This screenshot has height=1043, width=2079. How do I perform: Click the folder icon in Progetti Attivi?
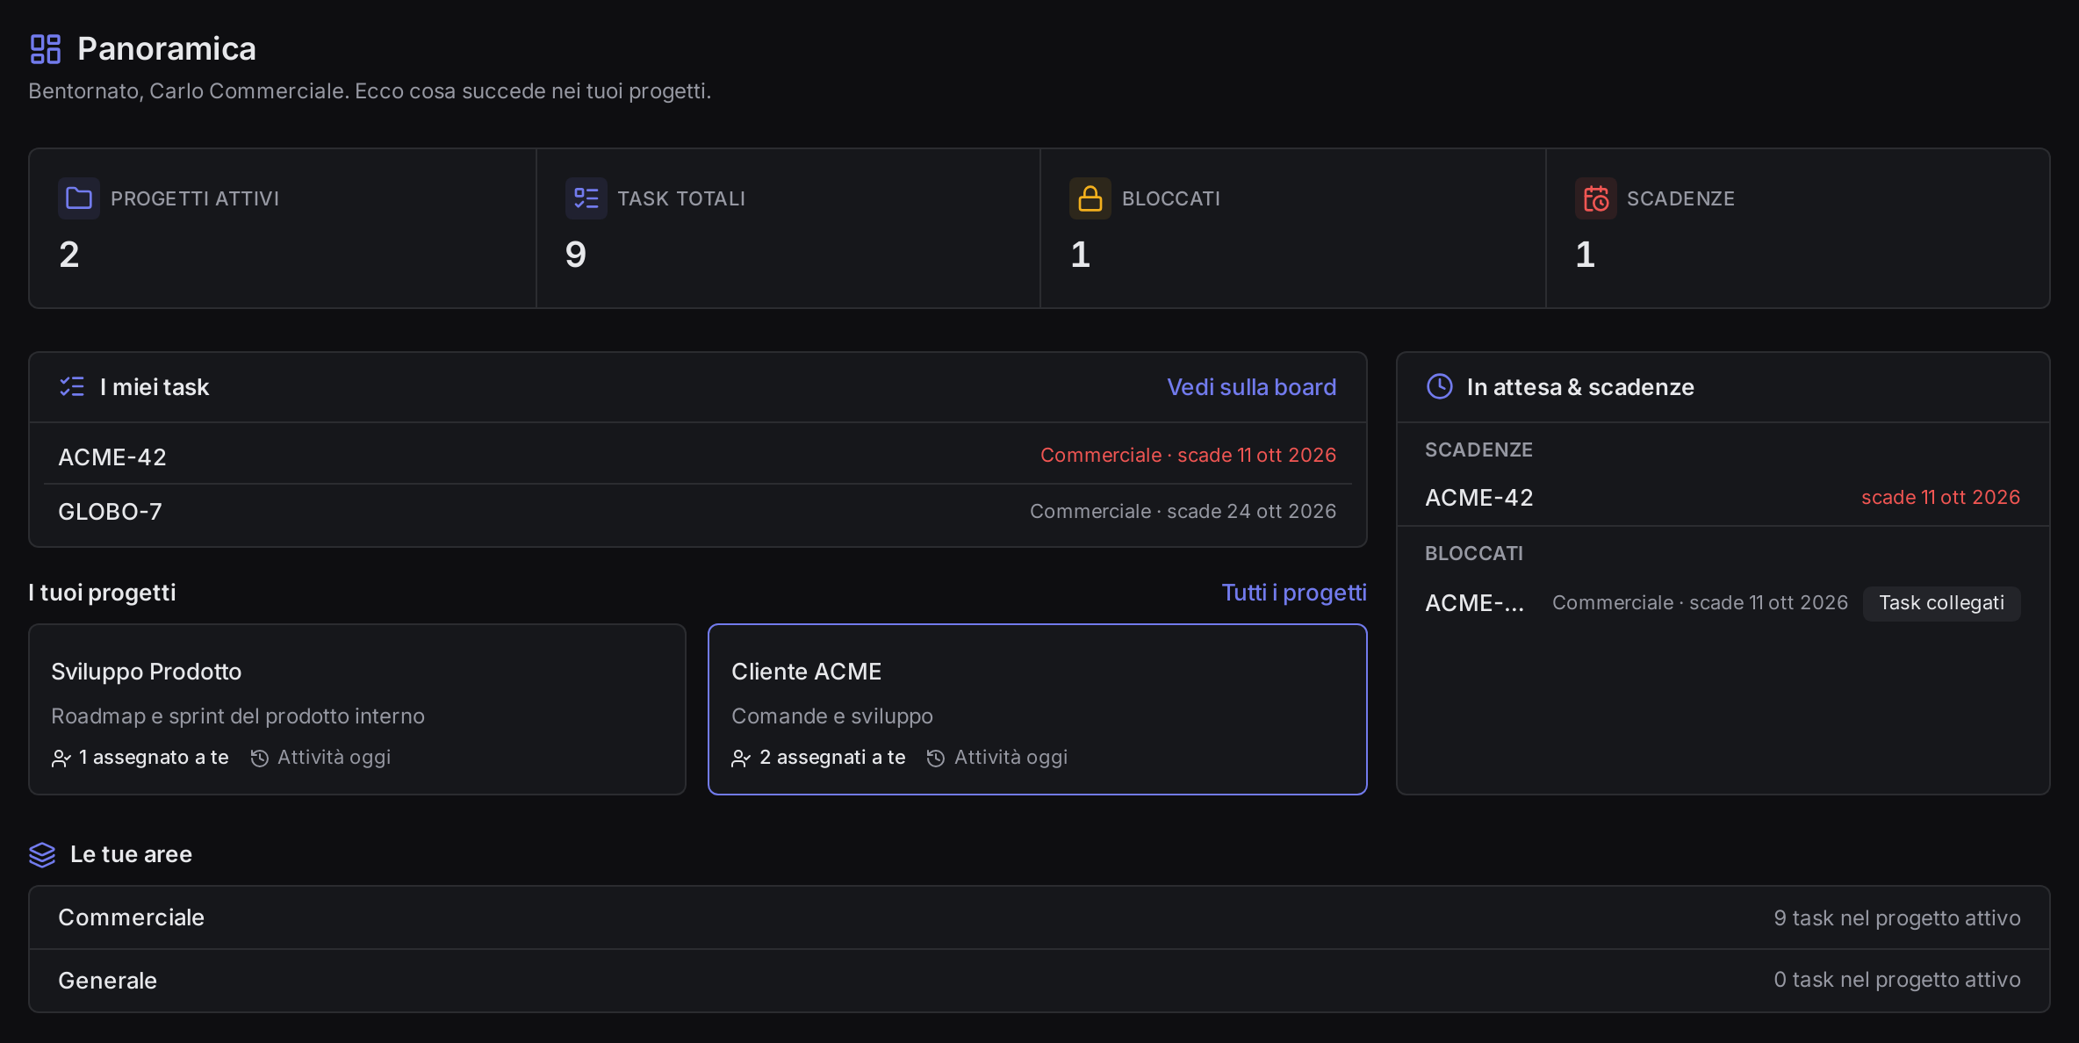pos(79,198)
